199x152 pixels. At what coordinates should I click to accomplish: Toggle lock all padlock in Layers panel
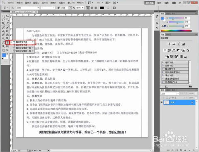coord(175,97)
